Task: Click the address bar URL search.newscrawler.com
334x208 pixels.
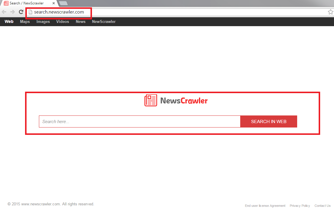Action: click(x=59, y=12)
